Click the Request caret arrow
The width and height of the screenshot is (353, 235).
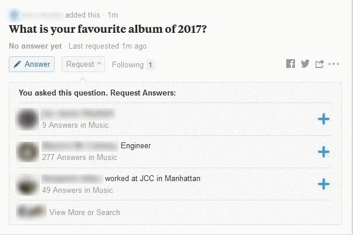tap(99, 63)
